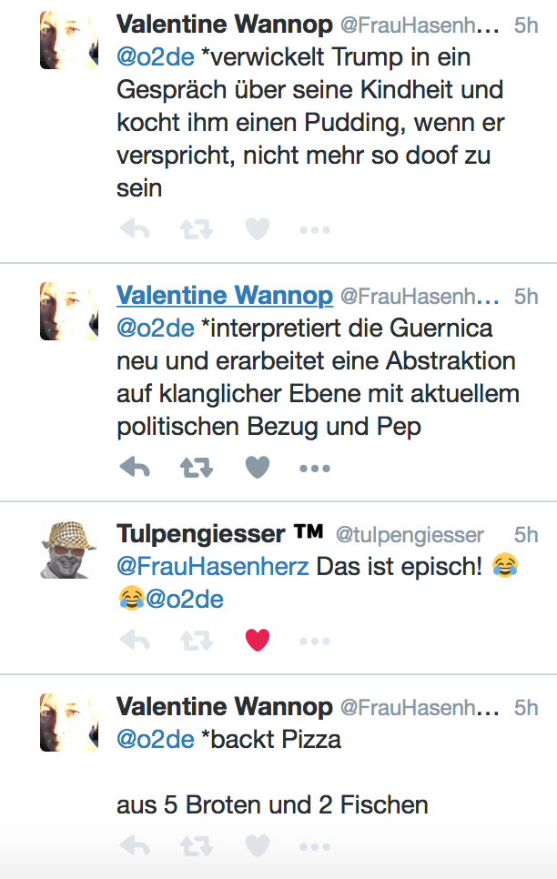Reply to the 'backt Pizza' tweet

[x=135, y=847]
